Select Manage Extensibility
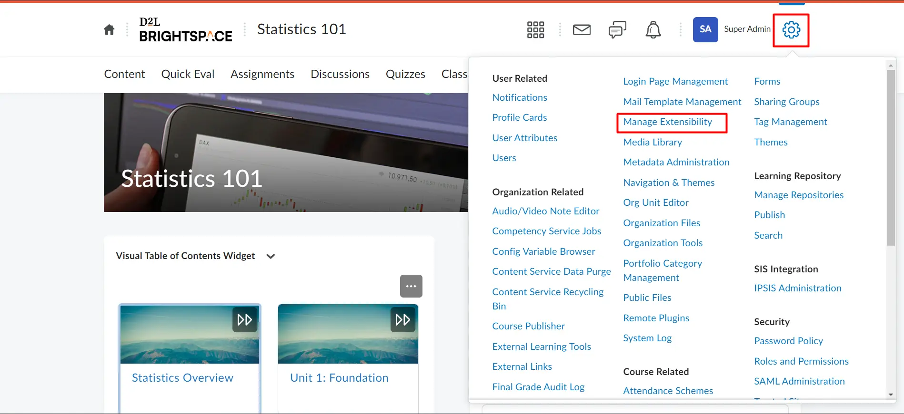904x414 pixels. [x=668, y=122]
